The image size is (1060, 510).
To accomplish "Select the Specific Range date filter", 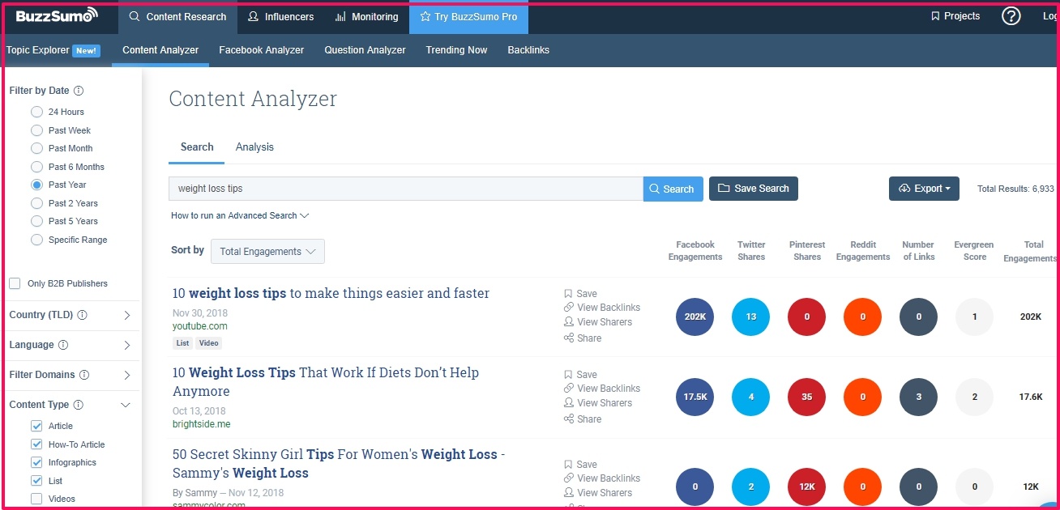I will click(x=36, y=240).
